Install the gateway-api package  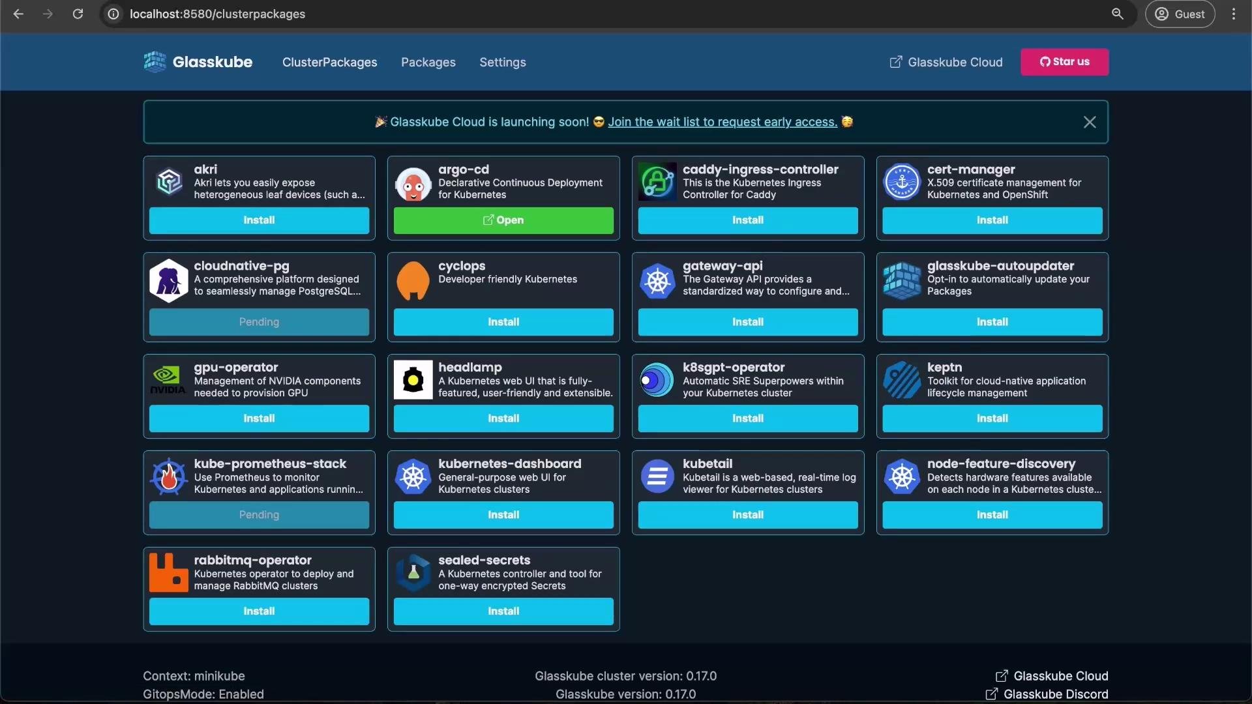(748, 322)
